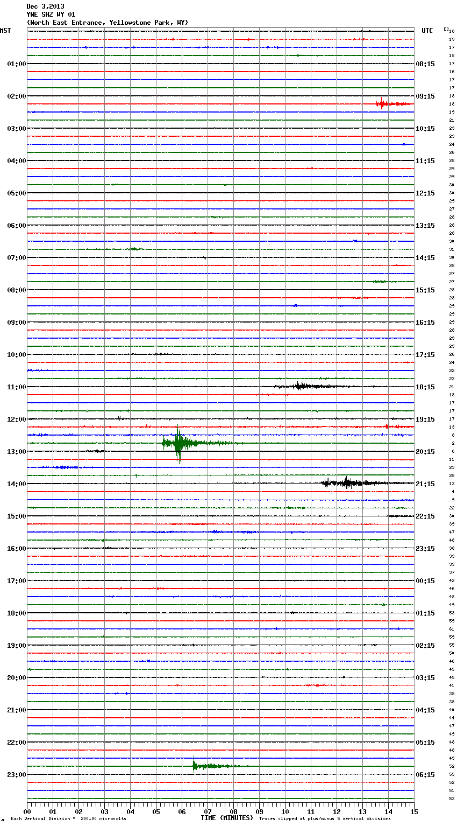This screenshot has width=457, height=826.
Task: Select the 21:00 MST time label
Action: [x=17, y=710]
